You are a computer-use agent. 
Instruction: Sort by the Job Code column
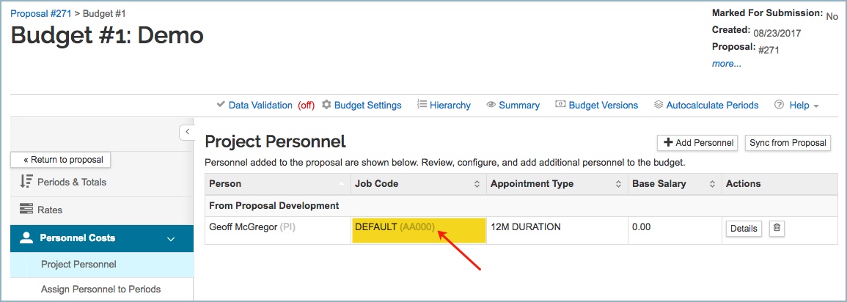pos(477,184)
